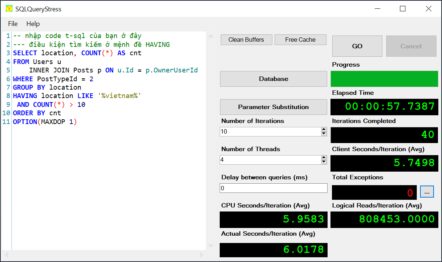Click inside the Number of Threads field
The image size is (442, 262).
pyautogui.click(x=271, y=160)
